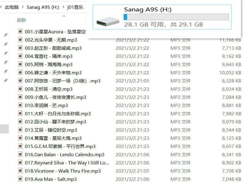Image resolution: width=243 pixels, height=182 pixels.
Task: Click the file icon for 015.G.E.M.邓紫棋 - 平行世界.mp3
Action: coord(20,146)
